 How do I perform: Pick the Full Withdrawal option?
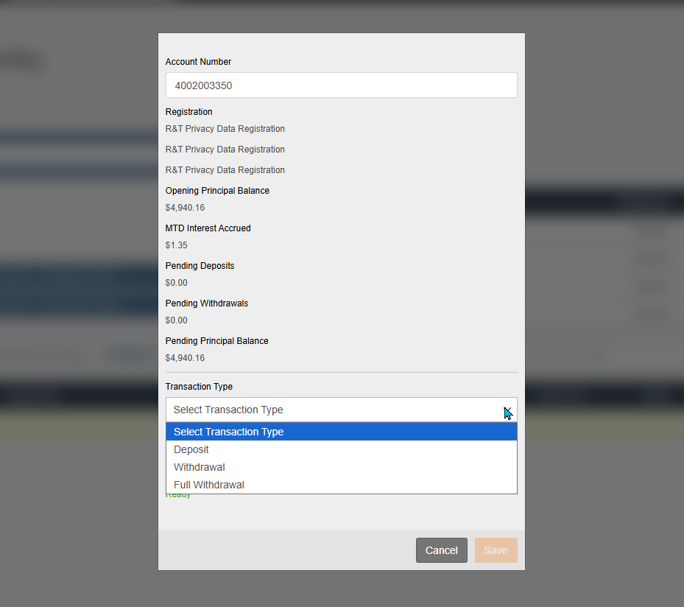coord(341,485)
